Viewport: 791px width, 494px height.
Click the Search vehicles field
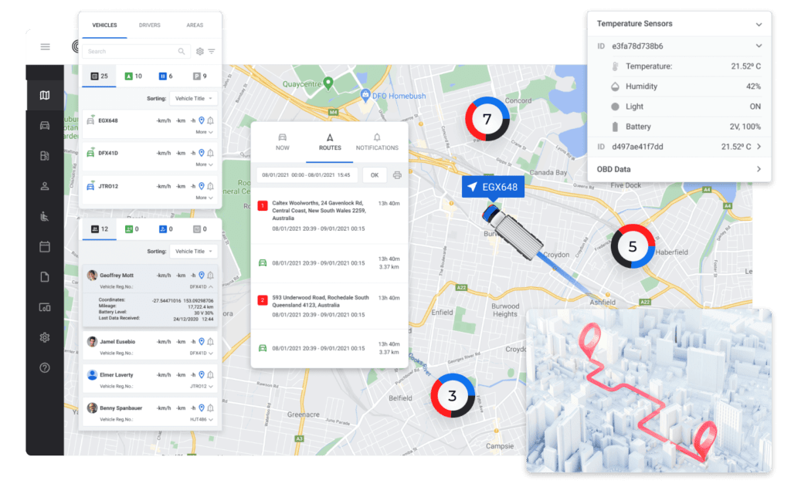tap(136, 52)
